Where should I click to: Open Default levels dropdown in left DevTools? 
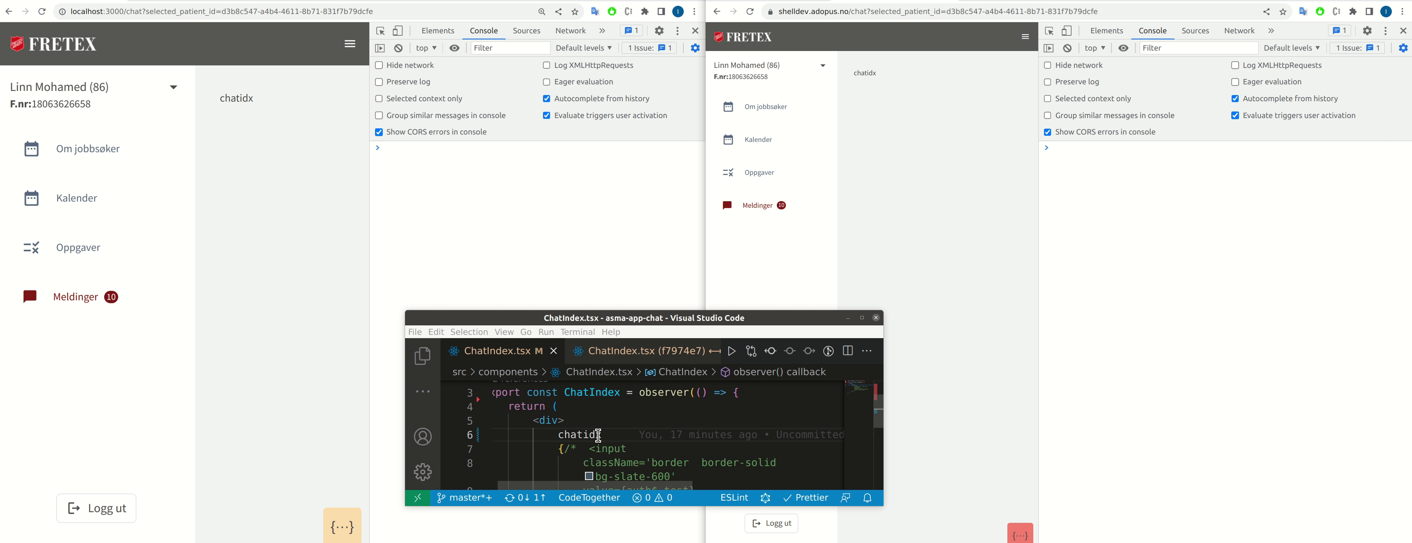[583, 48]
